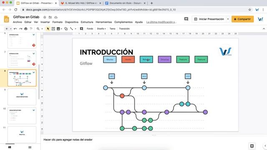Image resolution: width=267 pixels, height=150 pixels.
Task: Click the last modification link
Action: (x=161, y=22)
